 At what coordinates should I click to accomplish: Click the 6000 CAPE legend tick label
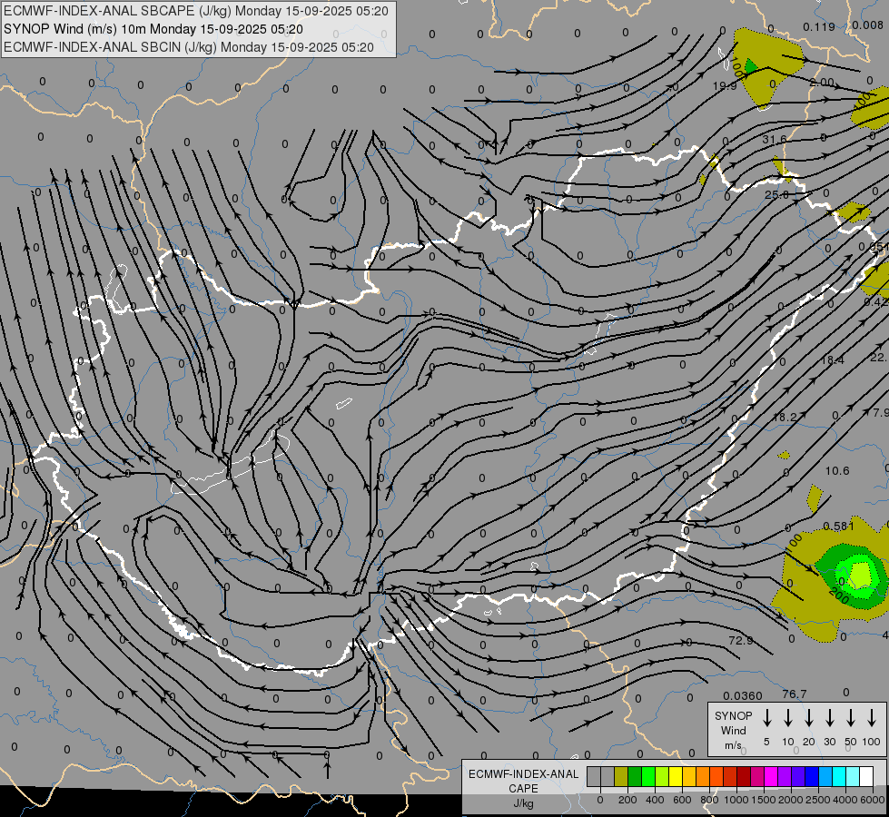click(873, 800)
